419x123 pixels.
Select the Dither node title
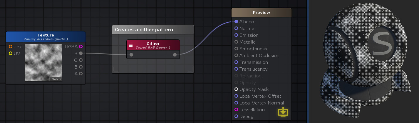[x=153, y=43]
